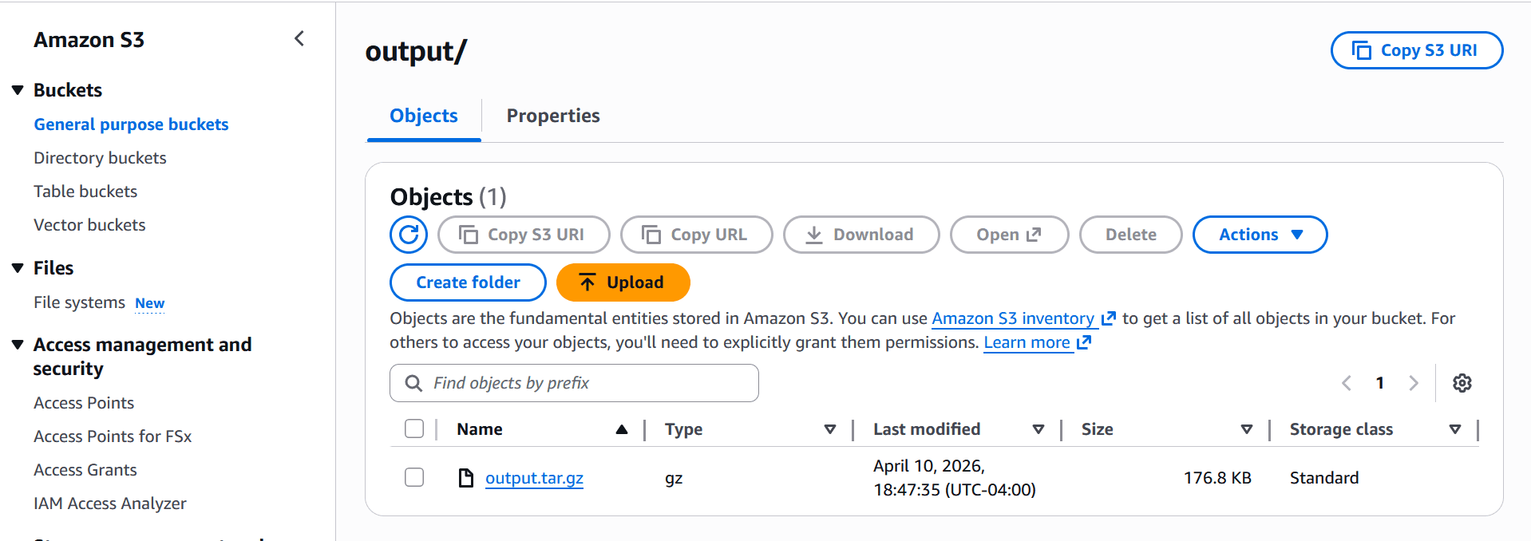
Task: Check the output.tar.gz row checkbox
Action: (414, 477)
